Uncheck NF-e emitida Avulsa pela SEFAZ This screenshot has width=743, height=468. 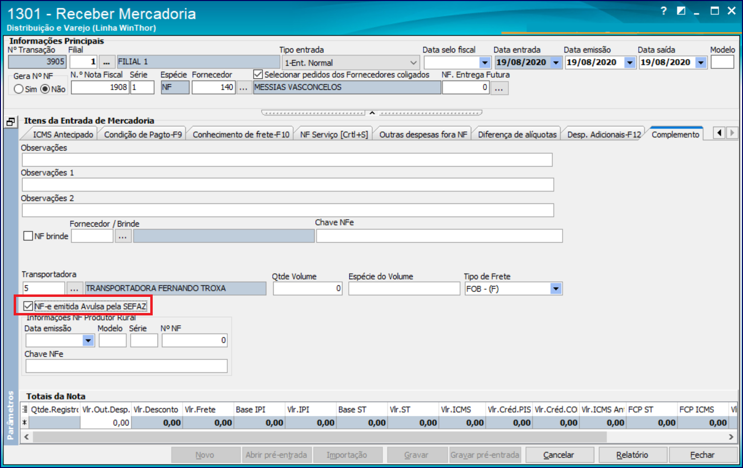[28, 307]
